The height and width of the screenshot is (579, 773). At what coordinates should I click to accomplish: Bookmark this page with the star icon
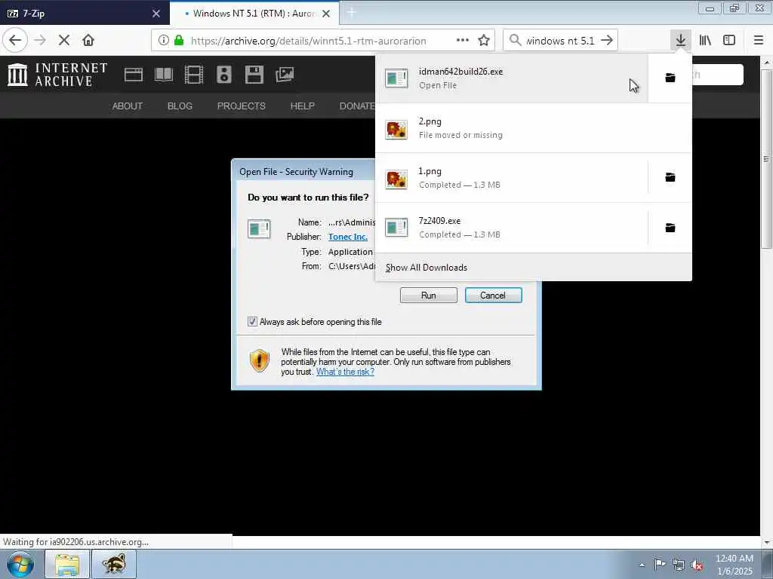click(484, 41)
